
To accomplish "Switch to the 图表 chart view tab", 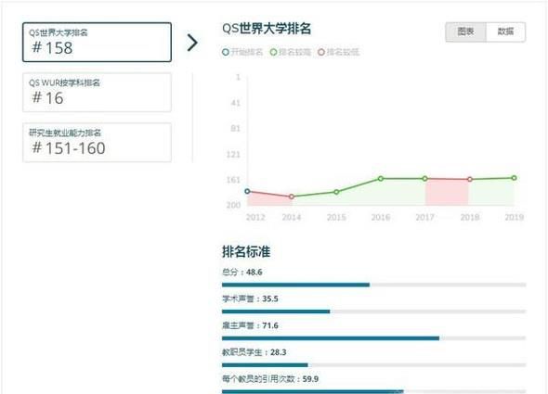I will click(x=465, y=32).
